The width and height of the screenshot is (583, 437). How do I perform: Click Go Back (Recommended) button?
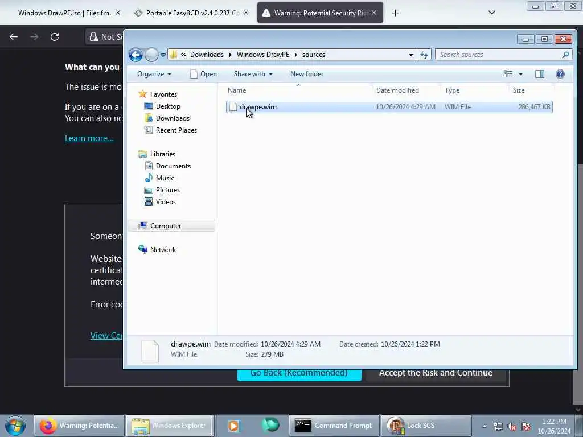coord(299,374)
